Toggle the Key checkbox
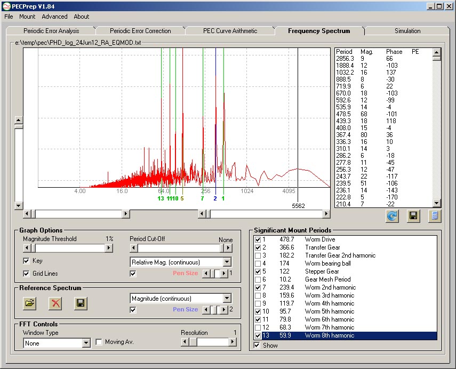The width and height of the screenshot is (456, 369). [x=26, y=261]
